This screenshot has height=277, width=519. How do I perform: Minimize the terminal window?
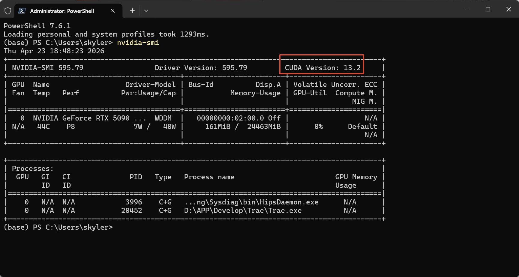[467, 9]
